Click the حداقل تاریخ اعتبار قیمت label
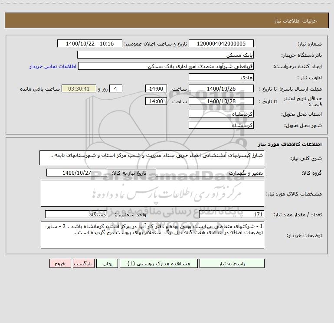The image size is (334, 323). click(303, 101)
